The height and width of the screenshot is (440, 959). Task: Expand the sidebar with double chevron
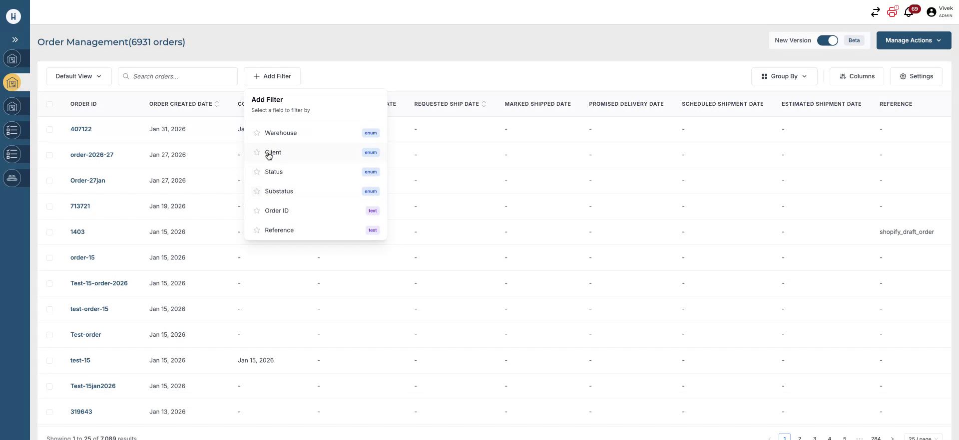(x=15, y=40)
